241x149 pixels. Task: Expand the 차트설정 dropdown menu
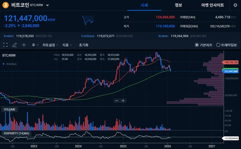tap(50, 45)
